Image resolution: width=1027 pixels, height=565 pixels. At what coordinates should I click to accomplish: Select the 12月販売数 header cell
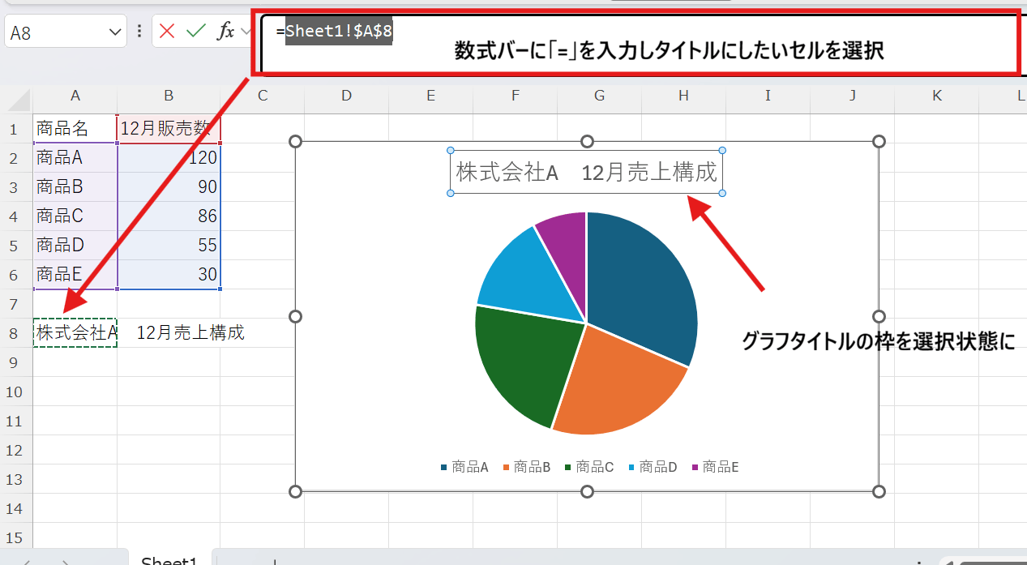point(168,128)
